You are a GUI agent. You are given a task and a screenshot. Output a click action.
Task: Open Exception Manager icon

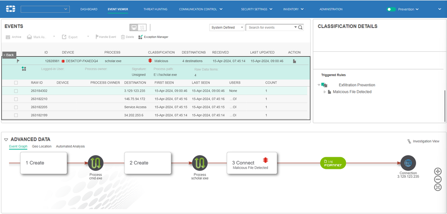pyautogui.click(x=140, y=37)
